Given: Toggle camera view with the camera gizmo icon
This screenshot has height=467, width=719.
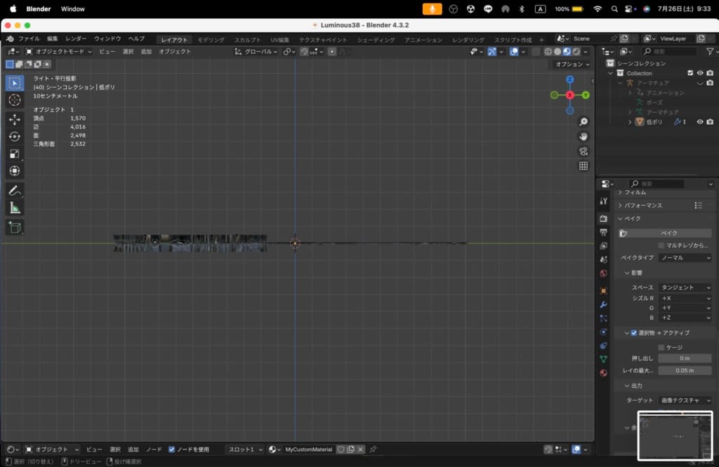Looking at the screenshot, I should 583,151.
